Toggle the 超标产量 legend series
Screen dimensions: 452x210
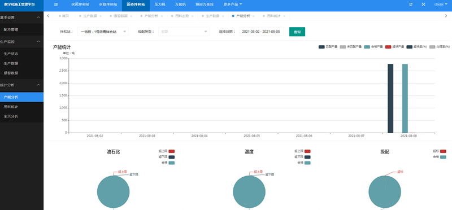click(394, 47)
